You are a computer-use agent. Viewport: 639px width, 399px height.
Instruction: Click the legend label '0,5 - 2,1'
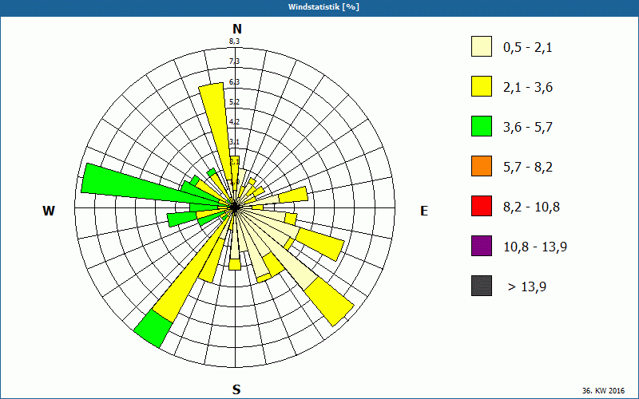(528, 48)
